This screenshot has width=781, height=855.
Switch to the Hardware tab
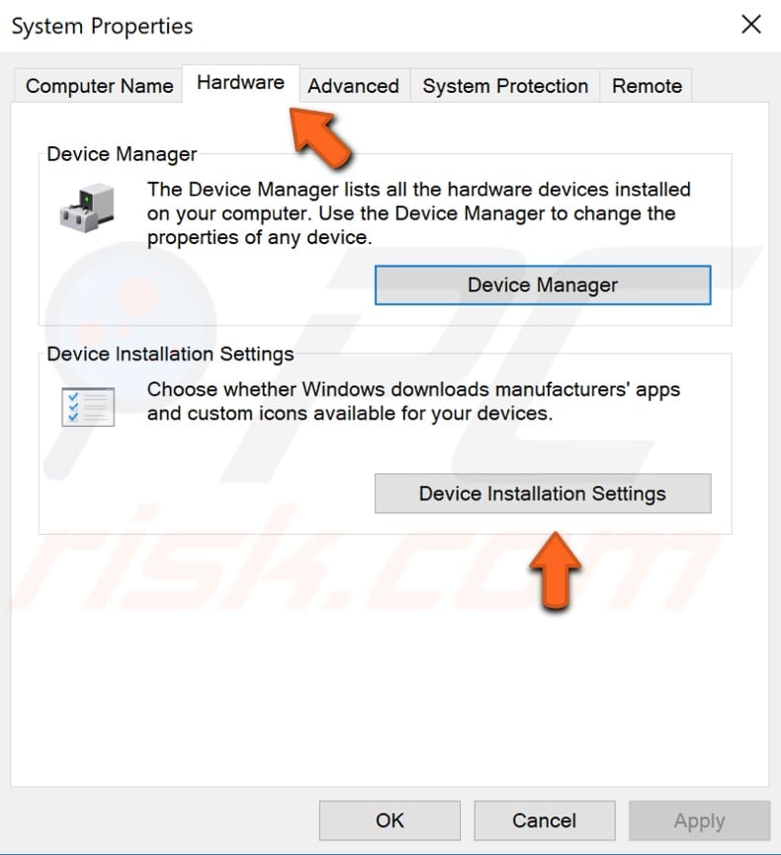coord(240,85)
